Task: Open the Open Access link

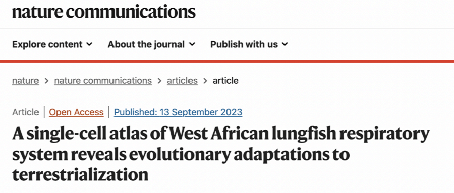Action: 77,112
